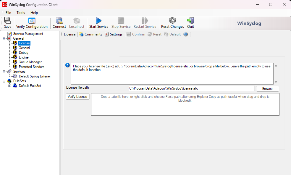Image resolution: width=291 pixels, height=175 pixels.
Task: Click scroll up arrow of info message box
Action: coord(276,66)
